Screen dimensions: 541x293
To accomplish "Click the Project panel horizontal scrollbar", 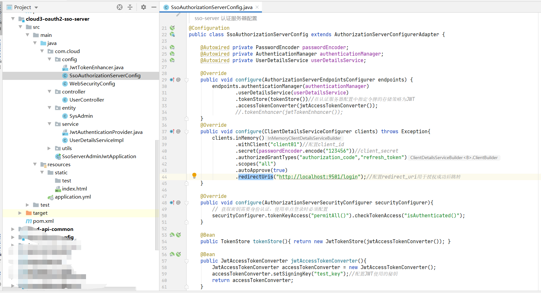I will tap(69, 288).
